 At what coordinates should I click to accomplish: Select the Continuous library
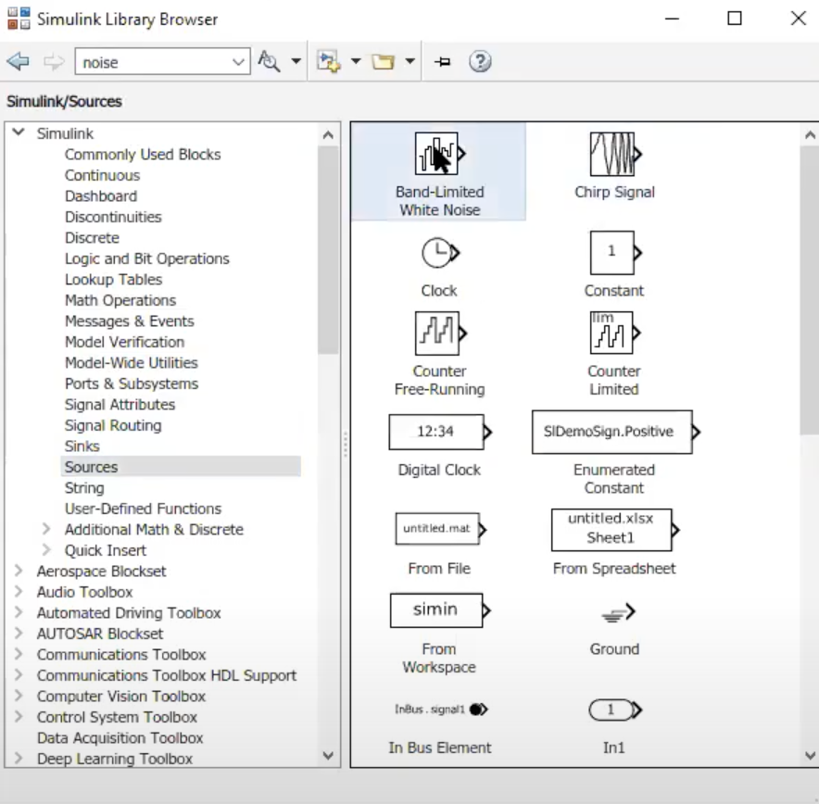(x=102, y=175)
